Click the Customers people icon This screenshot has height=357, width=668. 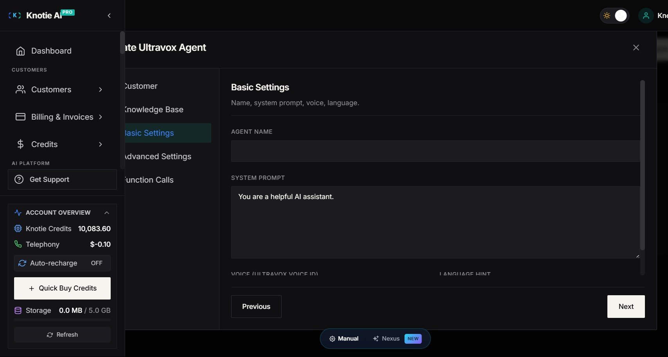coord(20,90)
